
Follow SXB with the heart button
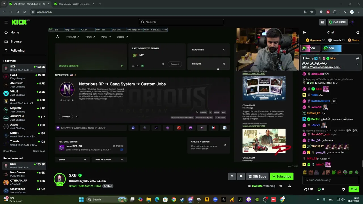click(241, 177)
